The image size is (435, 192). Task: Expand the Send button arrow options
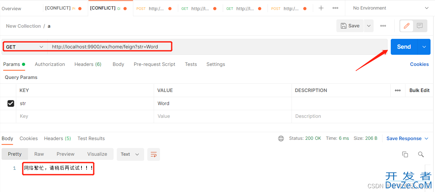coord(424,47)
